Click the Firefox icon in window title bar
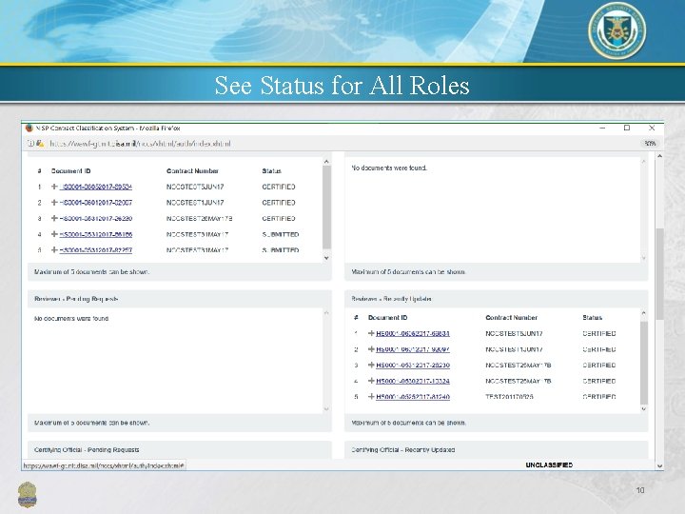The image size is (685, 514). [29, 128]
